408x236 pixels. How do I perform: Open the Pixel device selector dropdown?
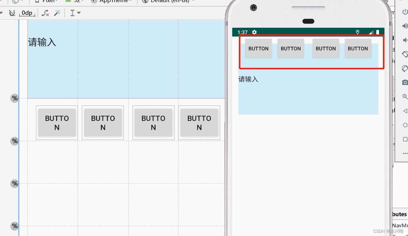tap(47, 1)
